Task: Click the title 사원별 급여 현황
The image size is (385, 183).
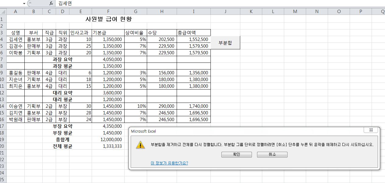Action: pos(108,19)
